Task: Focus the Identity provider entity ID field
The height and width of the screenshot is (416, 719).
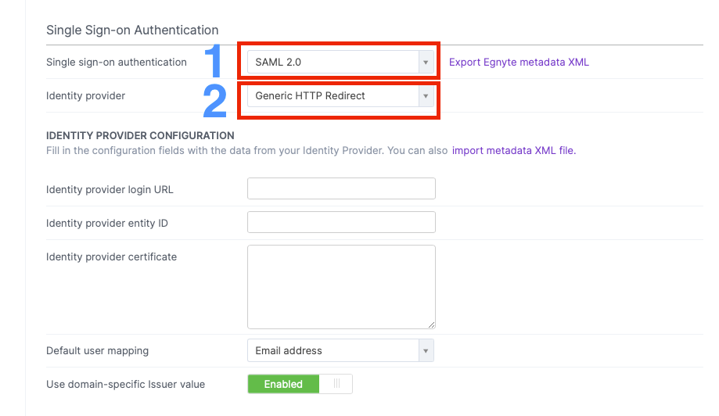Action: 341,222
